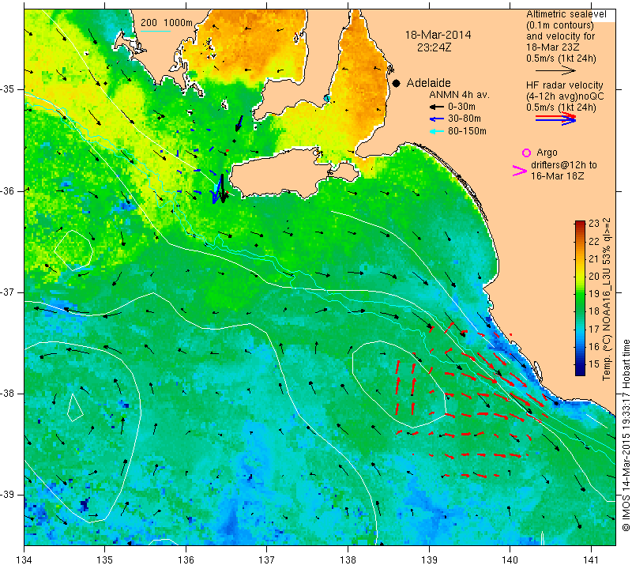Click the large black ANMN mooring arrow near Kangaroo Island
This screenshot has height=569, width=632.
pos(223,188)
